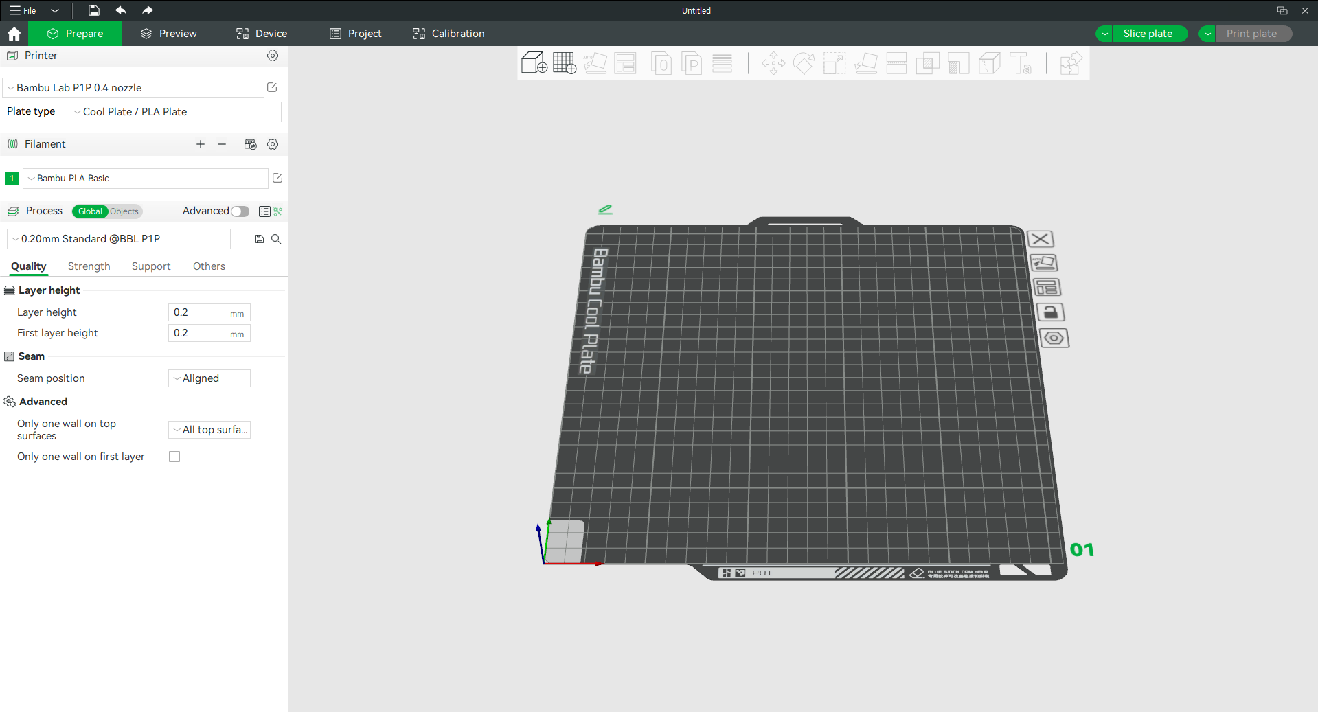Save the process preset icon
1318x712 pixels.
click(x=260, y=239)
